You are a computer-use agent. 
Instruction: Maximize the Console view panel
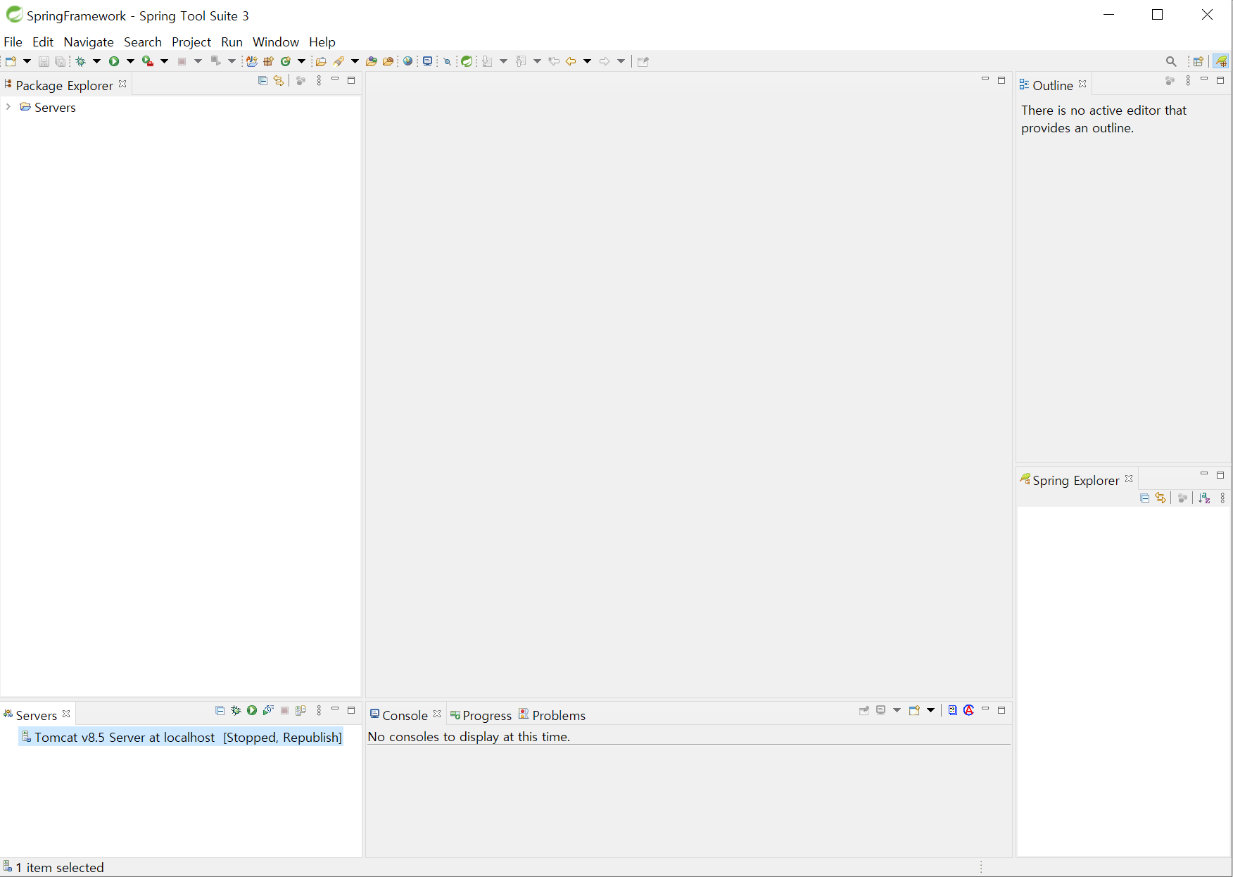pos(1001,710)
